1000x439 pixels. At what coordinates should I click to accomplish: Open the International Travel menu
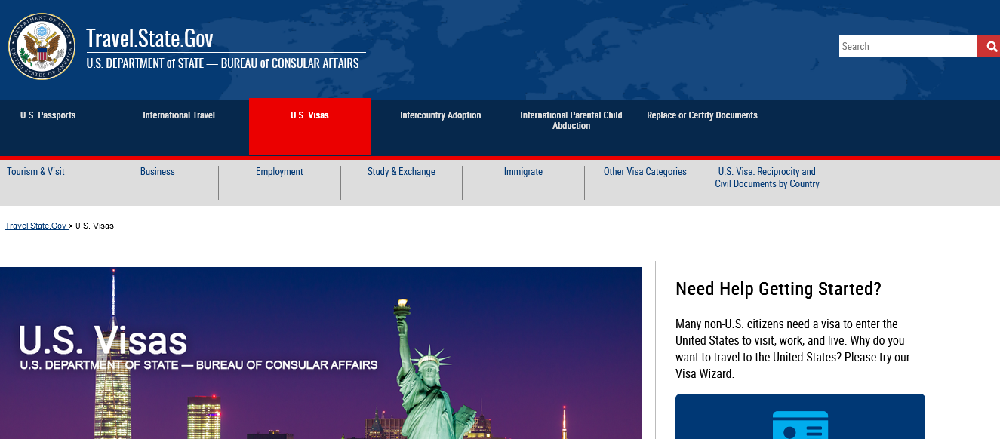(x=179, y=115)
